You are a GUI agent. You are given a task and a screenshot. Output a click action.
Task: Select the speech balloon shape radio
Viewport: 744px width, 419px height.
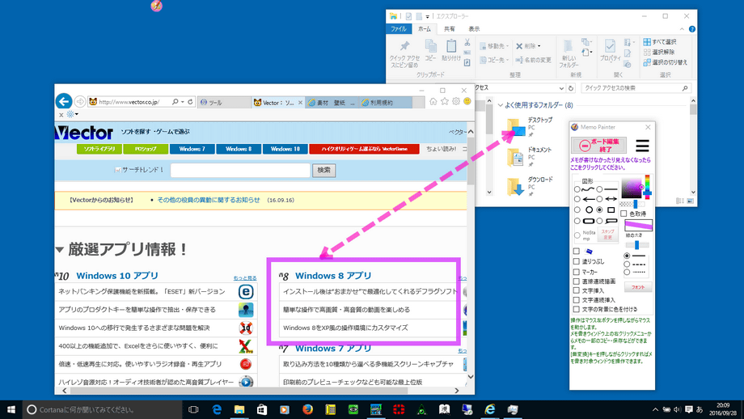click(x=599, y=221)
